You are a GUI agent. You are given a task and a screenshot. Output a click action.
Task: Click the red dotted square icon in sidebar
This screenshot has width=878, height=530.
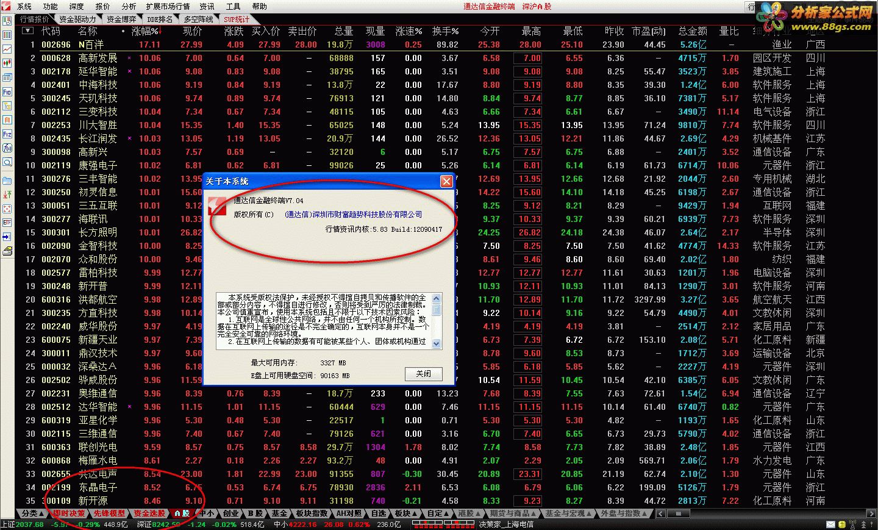[7, 209]
